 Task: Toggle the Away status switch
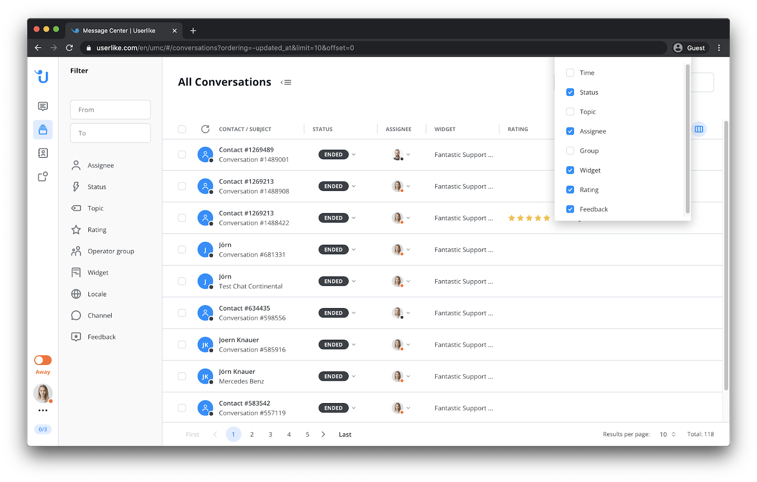point(43,360)
